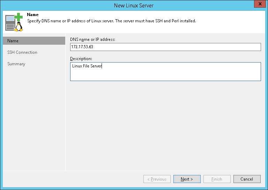Click the 'DNS name or IP address:' label
The height and width of the screenshot is (190, 268).
(x=92, y=39)
